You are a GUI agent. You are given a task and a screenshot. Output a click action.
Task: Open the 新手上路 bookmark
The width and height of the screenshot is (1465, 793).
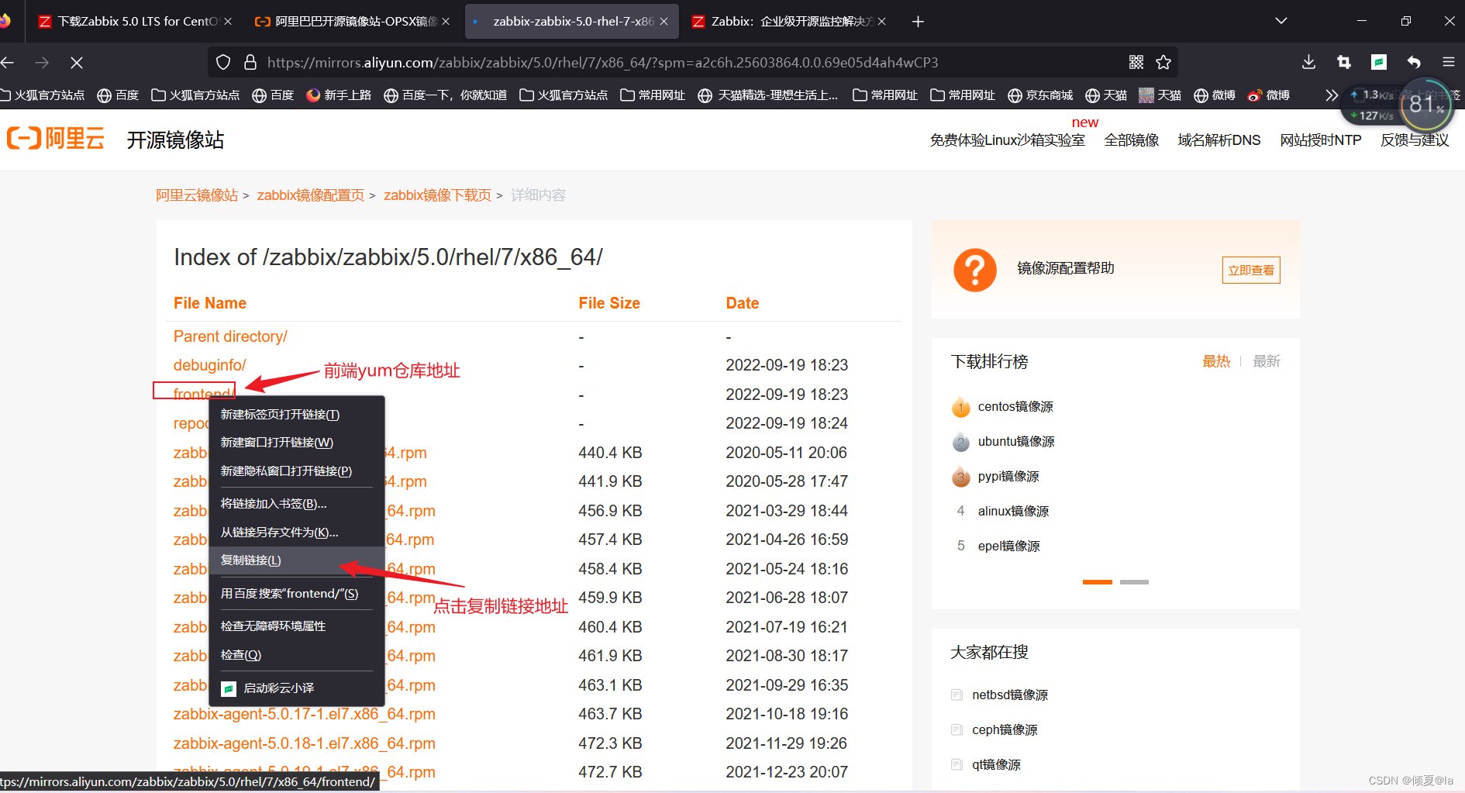pos(339,95)
